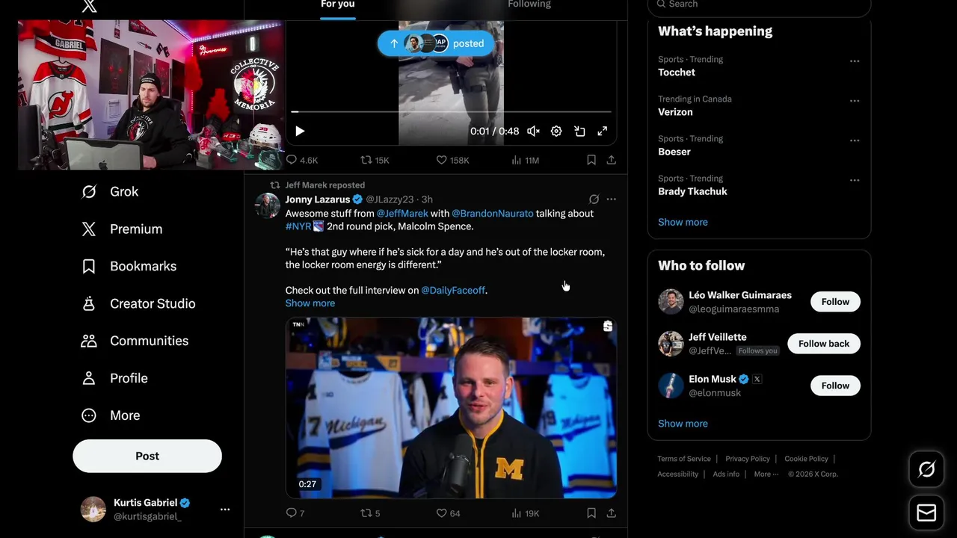Screen dimensions: 957x538
Task: Open Privacy Policy link
Action: click(x=748, y=459)
